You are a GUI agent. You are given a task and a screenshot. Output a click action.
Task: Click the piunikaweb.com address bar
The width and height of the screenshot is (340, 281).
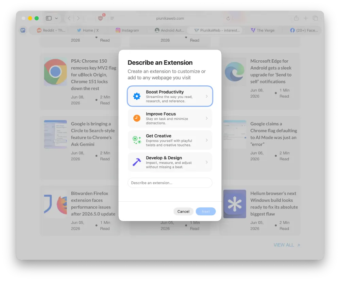click(170, 18)
